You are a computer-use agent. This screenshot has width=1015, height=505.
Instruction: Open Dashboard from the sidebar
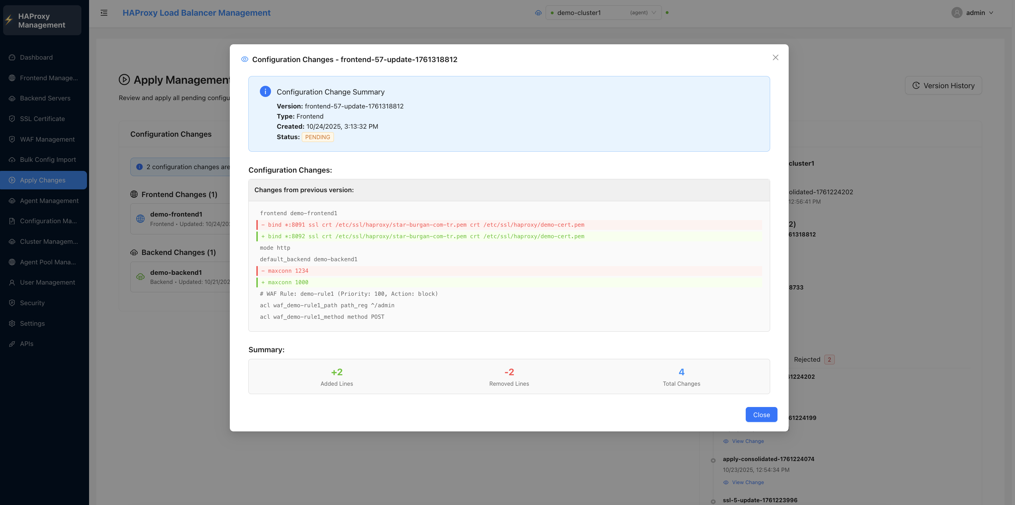[x=43, y=58]
